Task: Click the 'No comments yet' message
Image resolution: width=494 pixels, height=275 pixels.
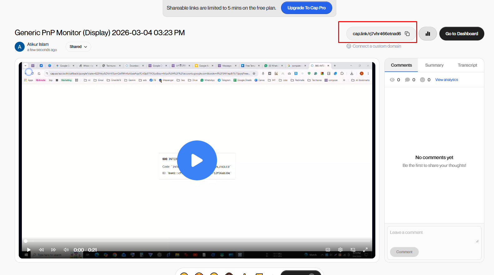Action: (x=434, y=158)
